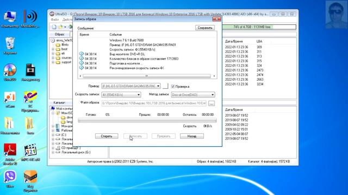Image resolution: width=348 pixels, height=195 pixels.
Task: Open the Корзина recycle bin icon
Action: coord(10,45)
